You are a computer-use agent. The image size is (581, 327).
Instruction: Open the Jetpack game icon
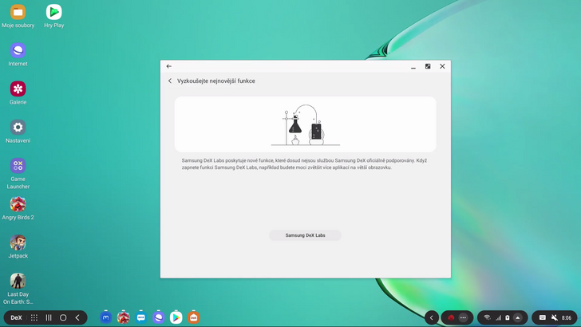(18, 242)
